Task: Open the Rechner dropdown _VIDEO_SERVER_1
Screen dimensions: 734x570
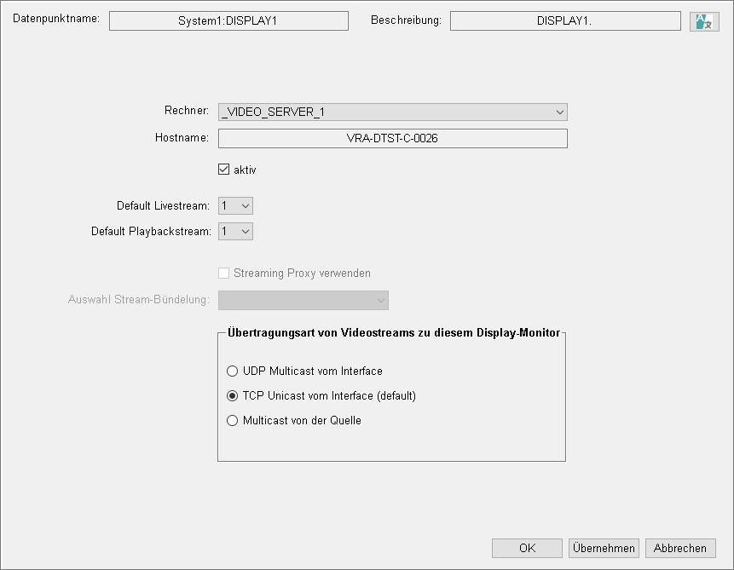Action: 392,112
